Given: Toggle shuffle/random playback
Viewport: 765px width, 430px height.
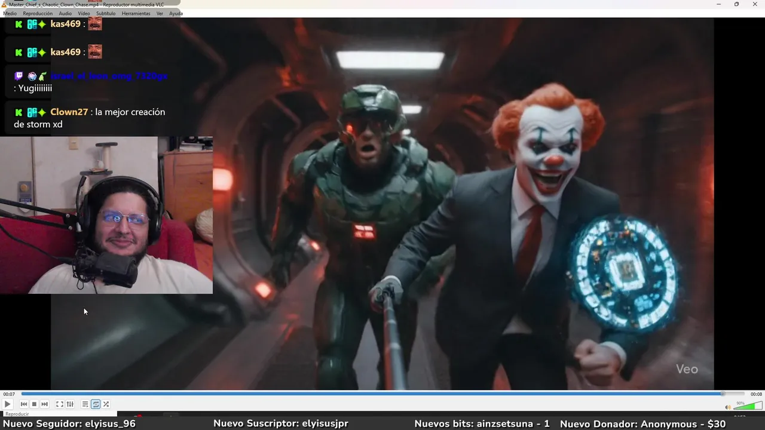Looking at the screenshot, I should tap(106, 404).
